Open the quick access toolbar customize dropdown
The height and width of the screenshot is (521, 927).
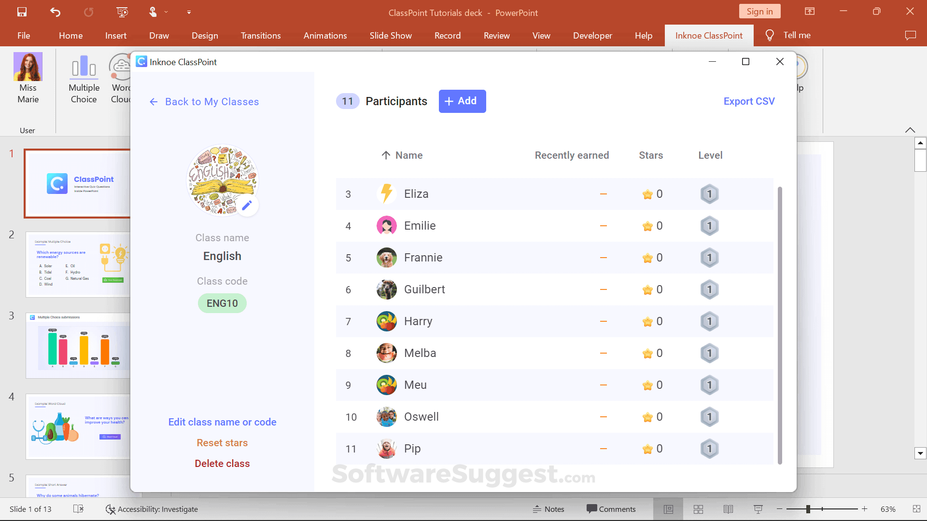tap(189, 12)
